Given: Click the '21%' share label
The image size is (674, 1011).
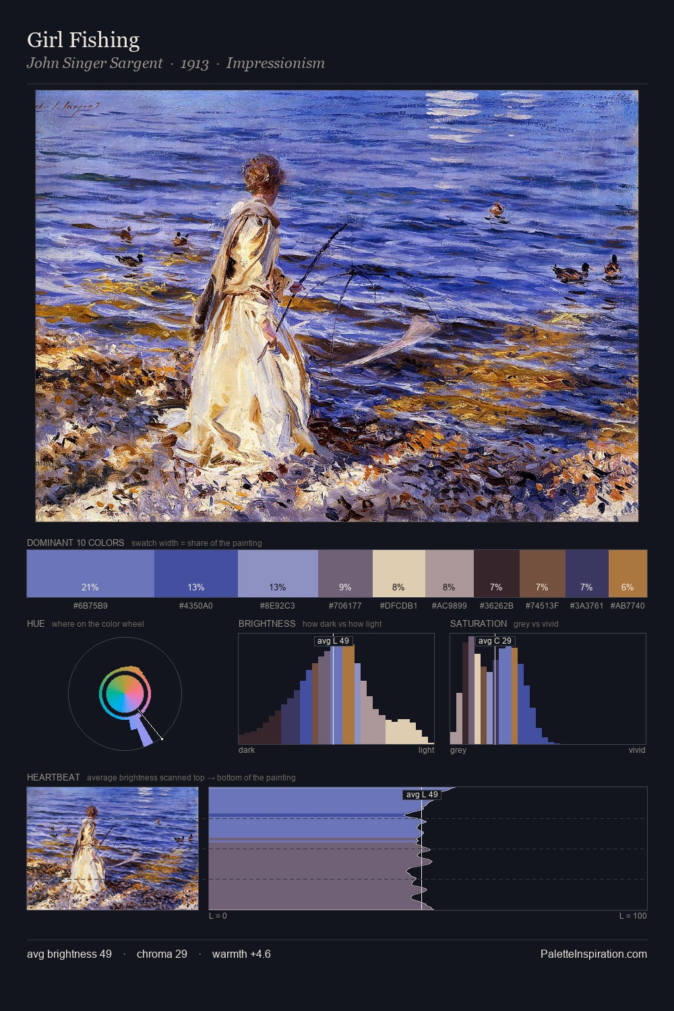Looking at the screenshot, I should click(x=90, y=587).
